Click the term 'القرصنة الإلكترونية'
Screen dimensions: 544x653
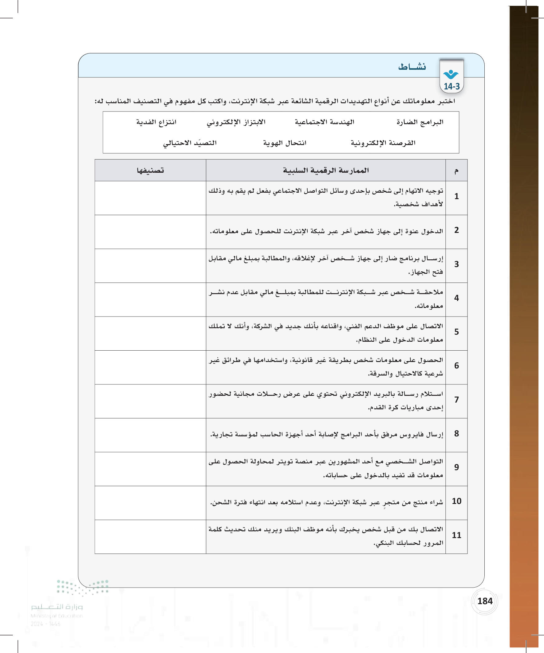coord(383,143)
